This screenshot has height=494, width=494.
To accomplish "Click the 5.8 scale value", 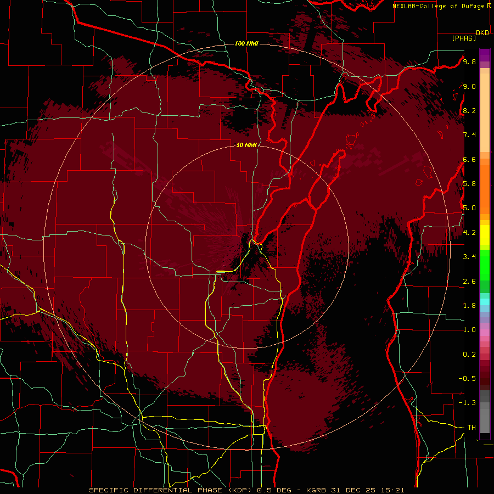I will pos(469,184).
